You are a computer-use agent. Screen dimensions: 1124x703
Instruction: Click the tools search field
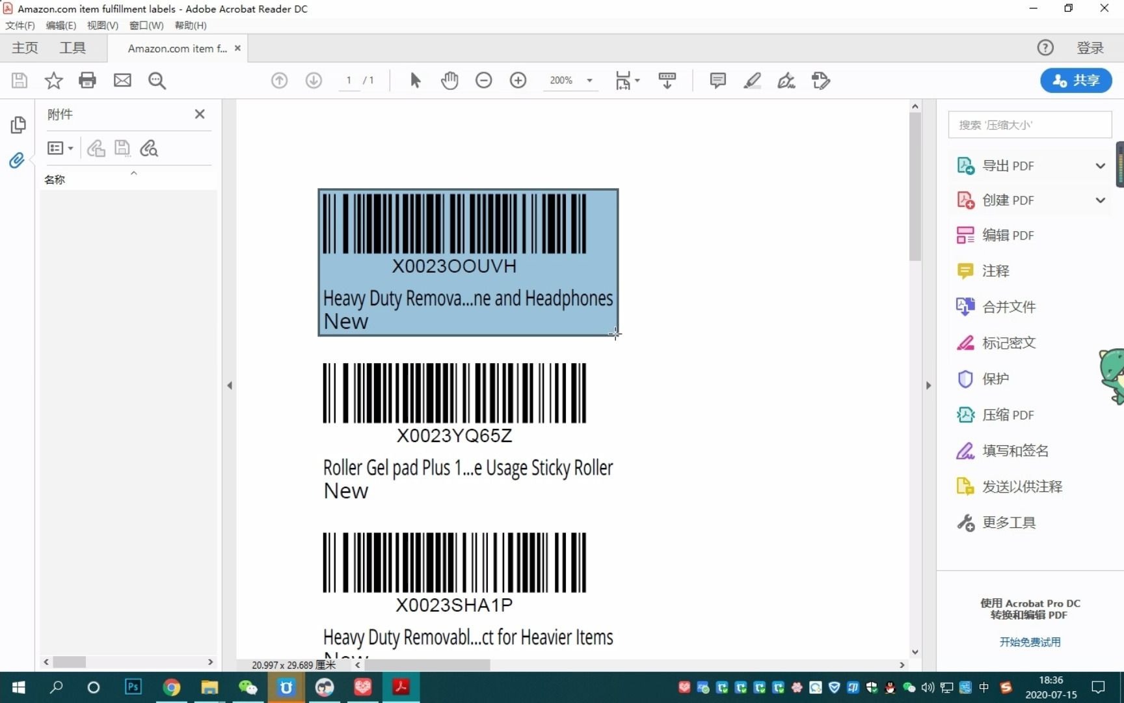(x=1030, y=124)
